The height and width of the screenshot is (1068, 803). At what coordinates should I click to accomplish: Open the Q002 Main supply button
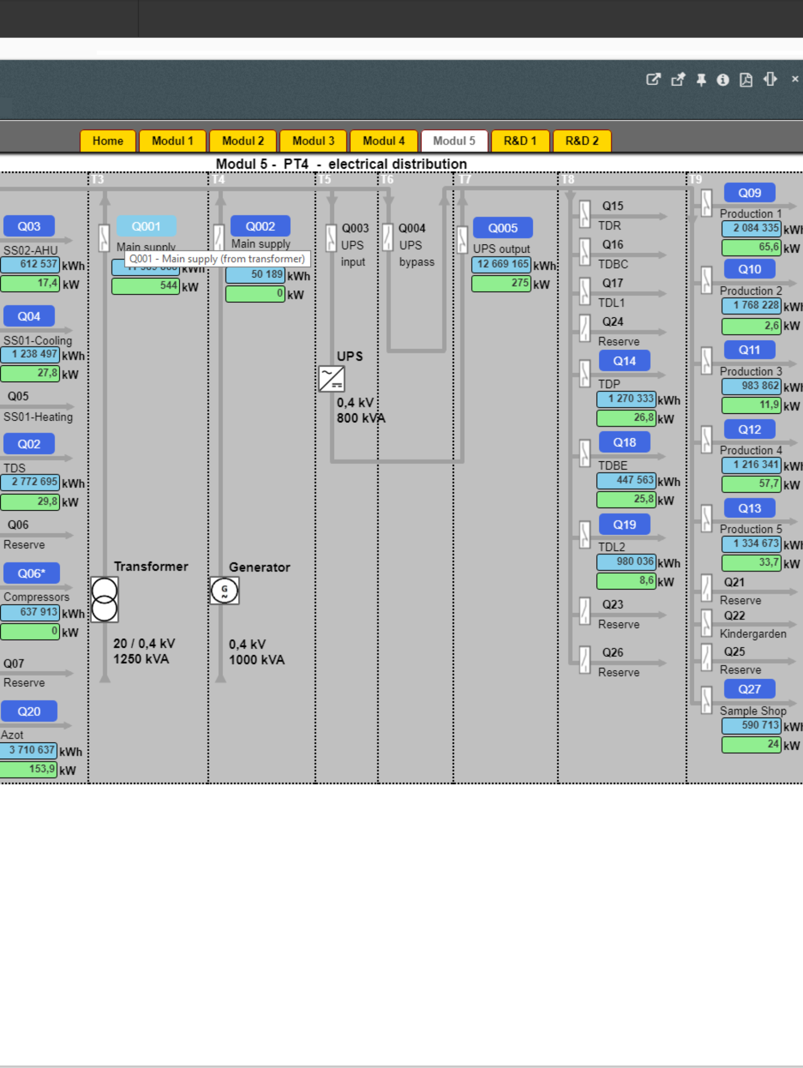260,226
